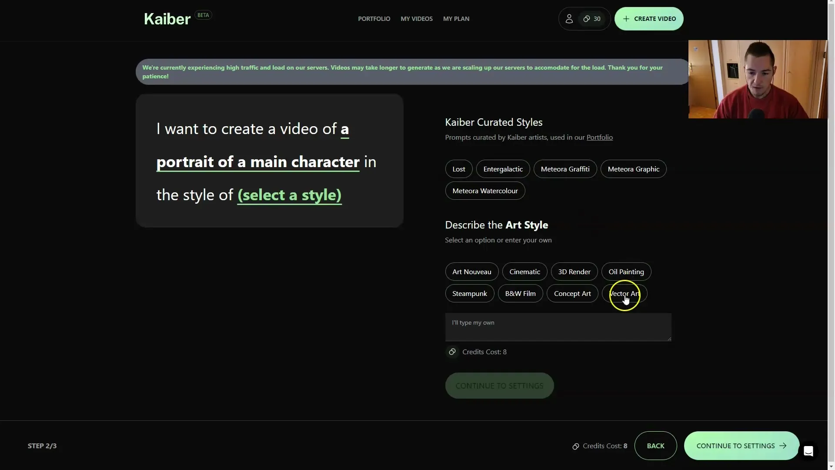This screenshot has height=470, width=835.
Task: Click the Portfolio hyperlink in curated styles
Action: point(599,137)
